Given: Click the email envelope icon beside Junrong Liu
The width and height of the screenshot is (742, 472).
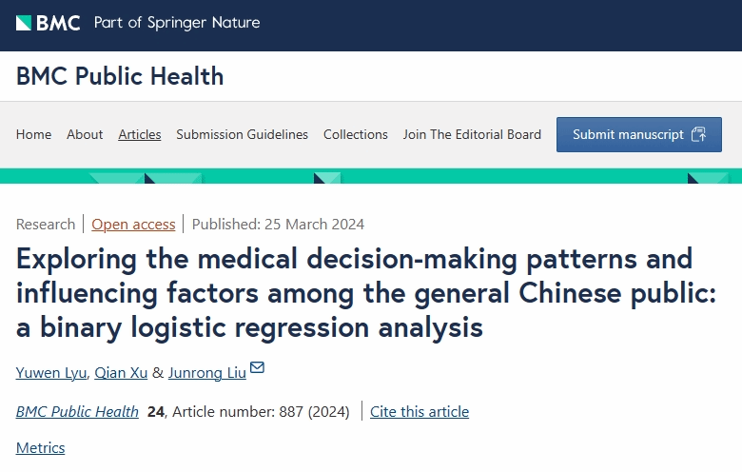Looking at the screenshot, I should 257,368.
